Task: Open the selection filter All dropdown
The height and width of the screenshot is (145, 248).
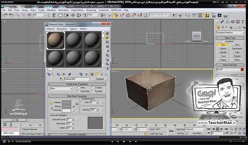Action: (x=44, y=15)
